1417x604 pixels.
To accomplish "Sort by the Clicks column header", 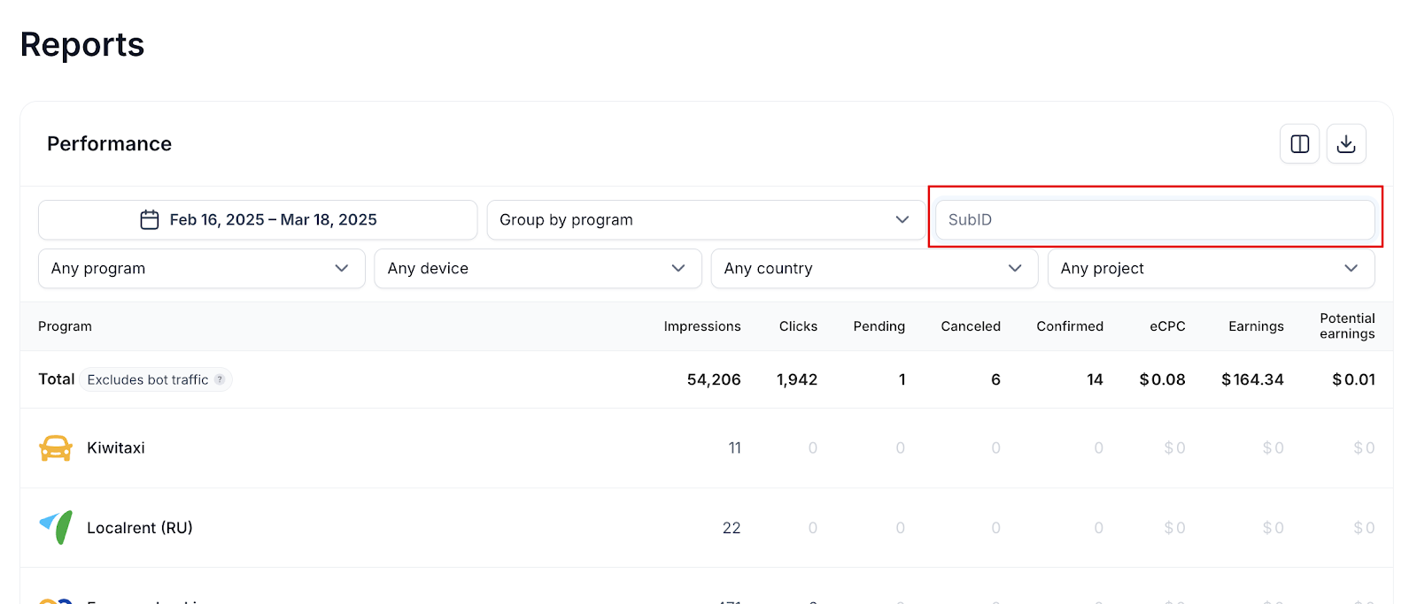I will [x=798, y=326].
